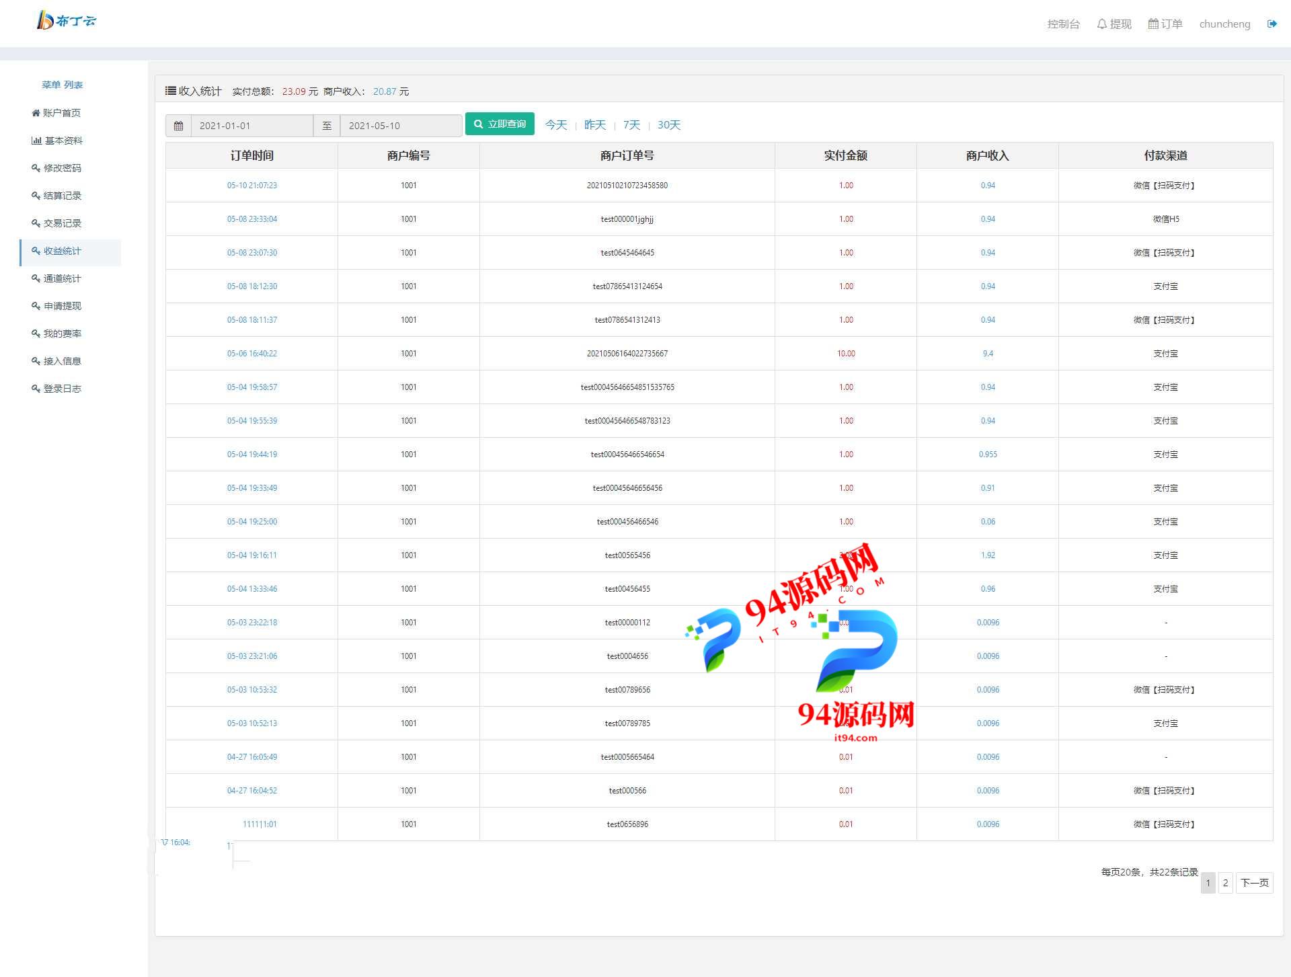Screen dimensions: 1291x977
Task: Open 结算记录 in sidebar
Action: [56, 196]
